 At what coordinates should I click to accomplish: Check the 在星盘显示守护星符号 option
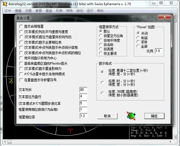(21, 80)
